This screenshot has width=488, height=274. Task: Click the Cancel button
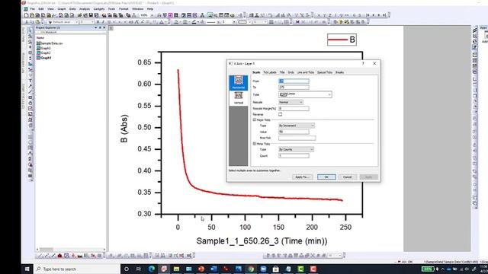(x=348, y=177)
